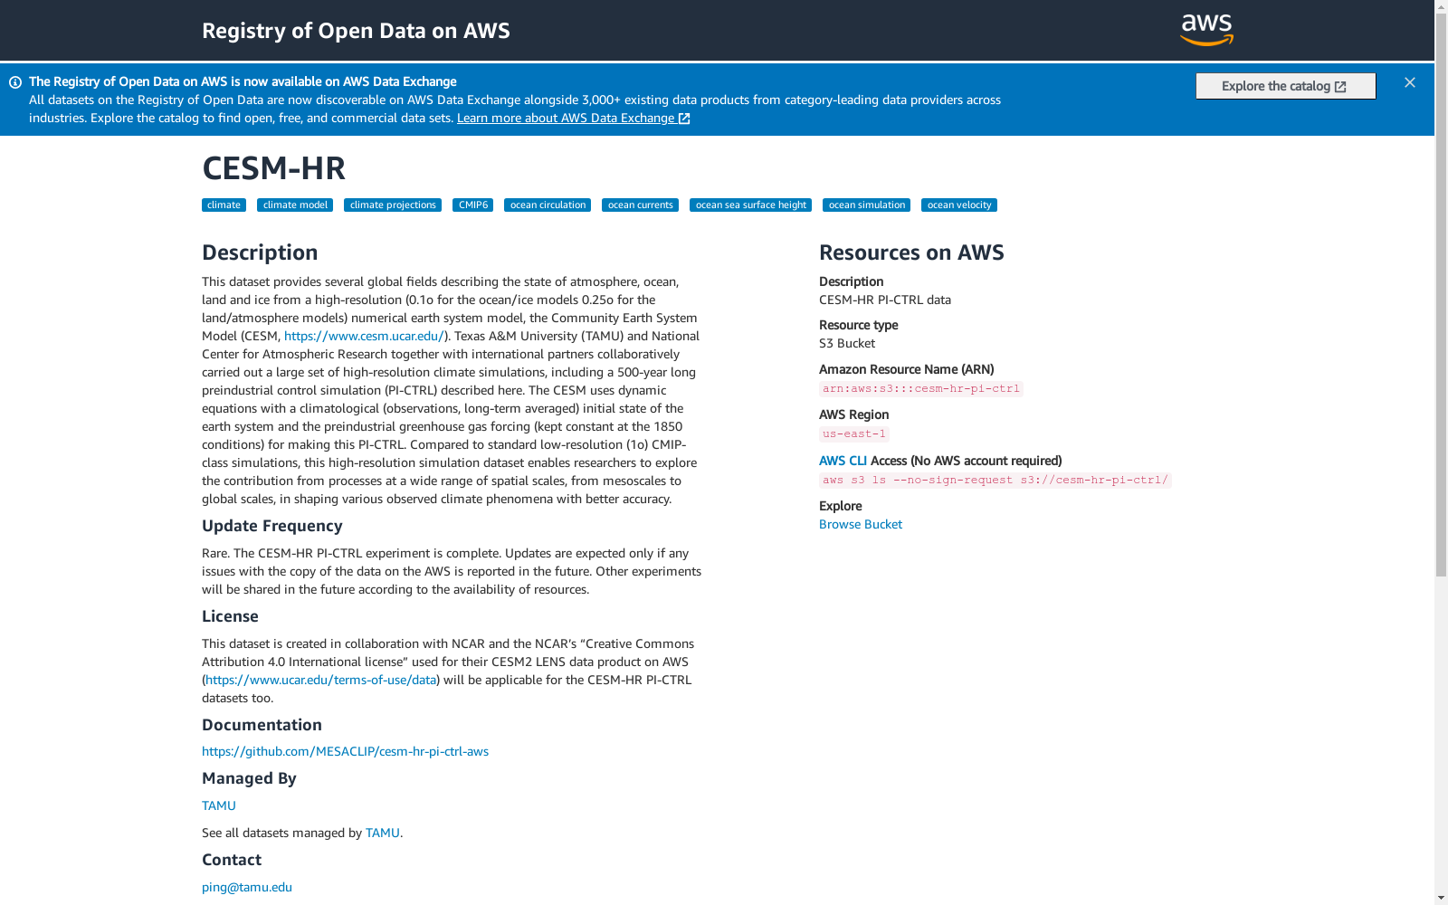Viewport: 1448px width, 905px height.
Task: Click the aws s3 ls command text
Action: tap(995, 481)
